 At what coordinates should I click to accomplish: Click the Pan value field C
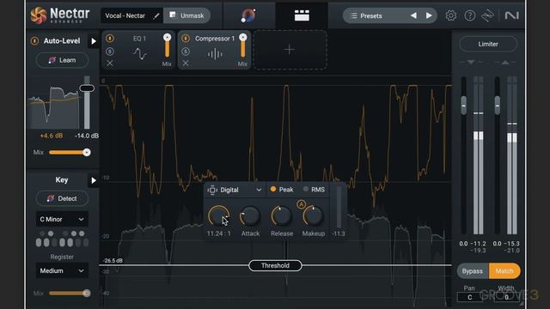pyautogui.click(x=470, y=297)
